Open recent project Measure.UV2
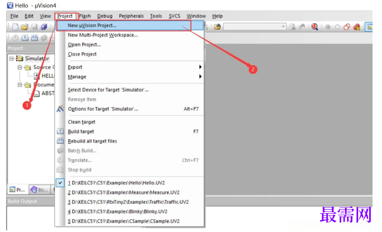Viewport: 382px width, 232px height. pyautogui.click(x=123, y=193)
